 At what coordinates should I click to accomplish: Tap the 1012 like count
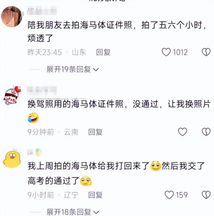coord(180,52)
